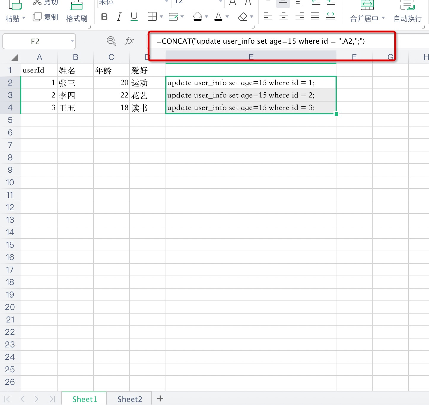Select column B header

(75, 57)
